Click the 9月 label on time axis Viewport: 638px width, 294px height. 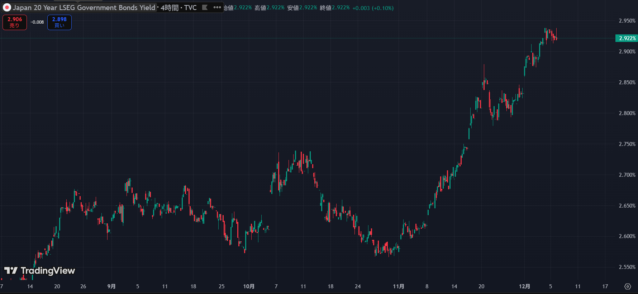(111, 286)
